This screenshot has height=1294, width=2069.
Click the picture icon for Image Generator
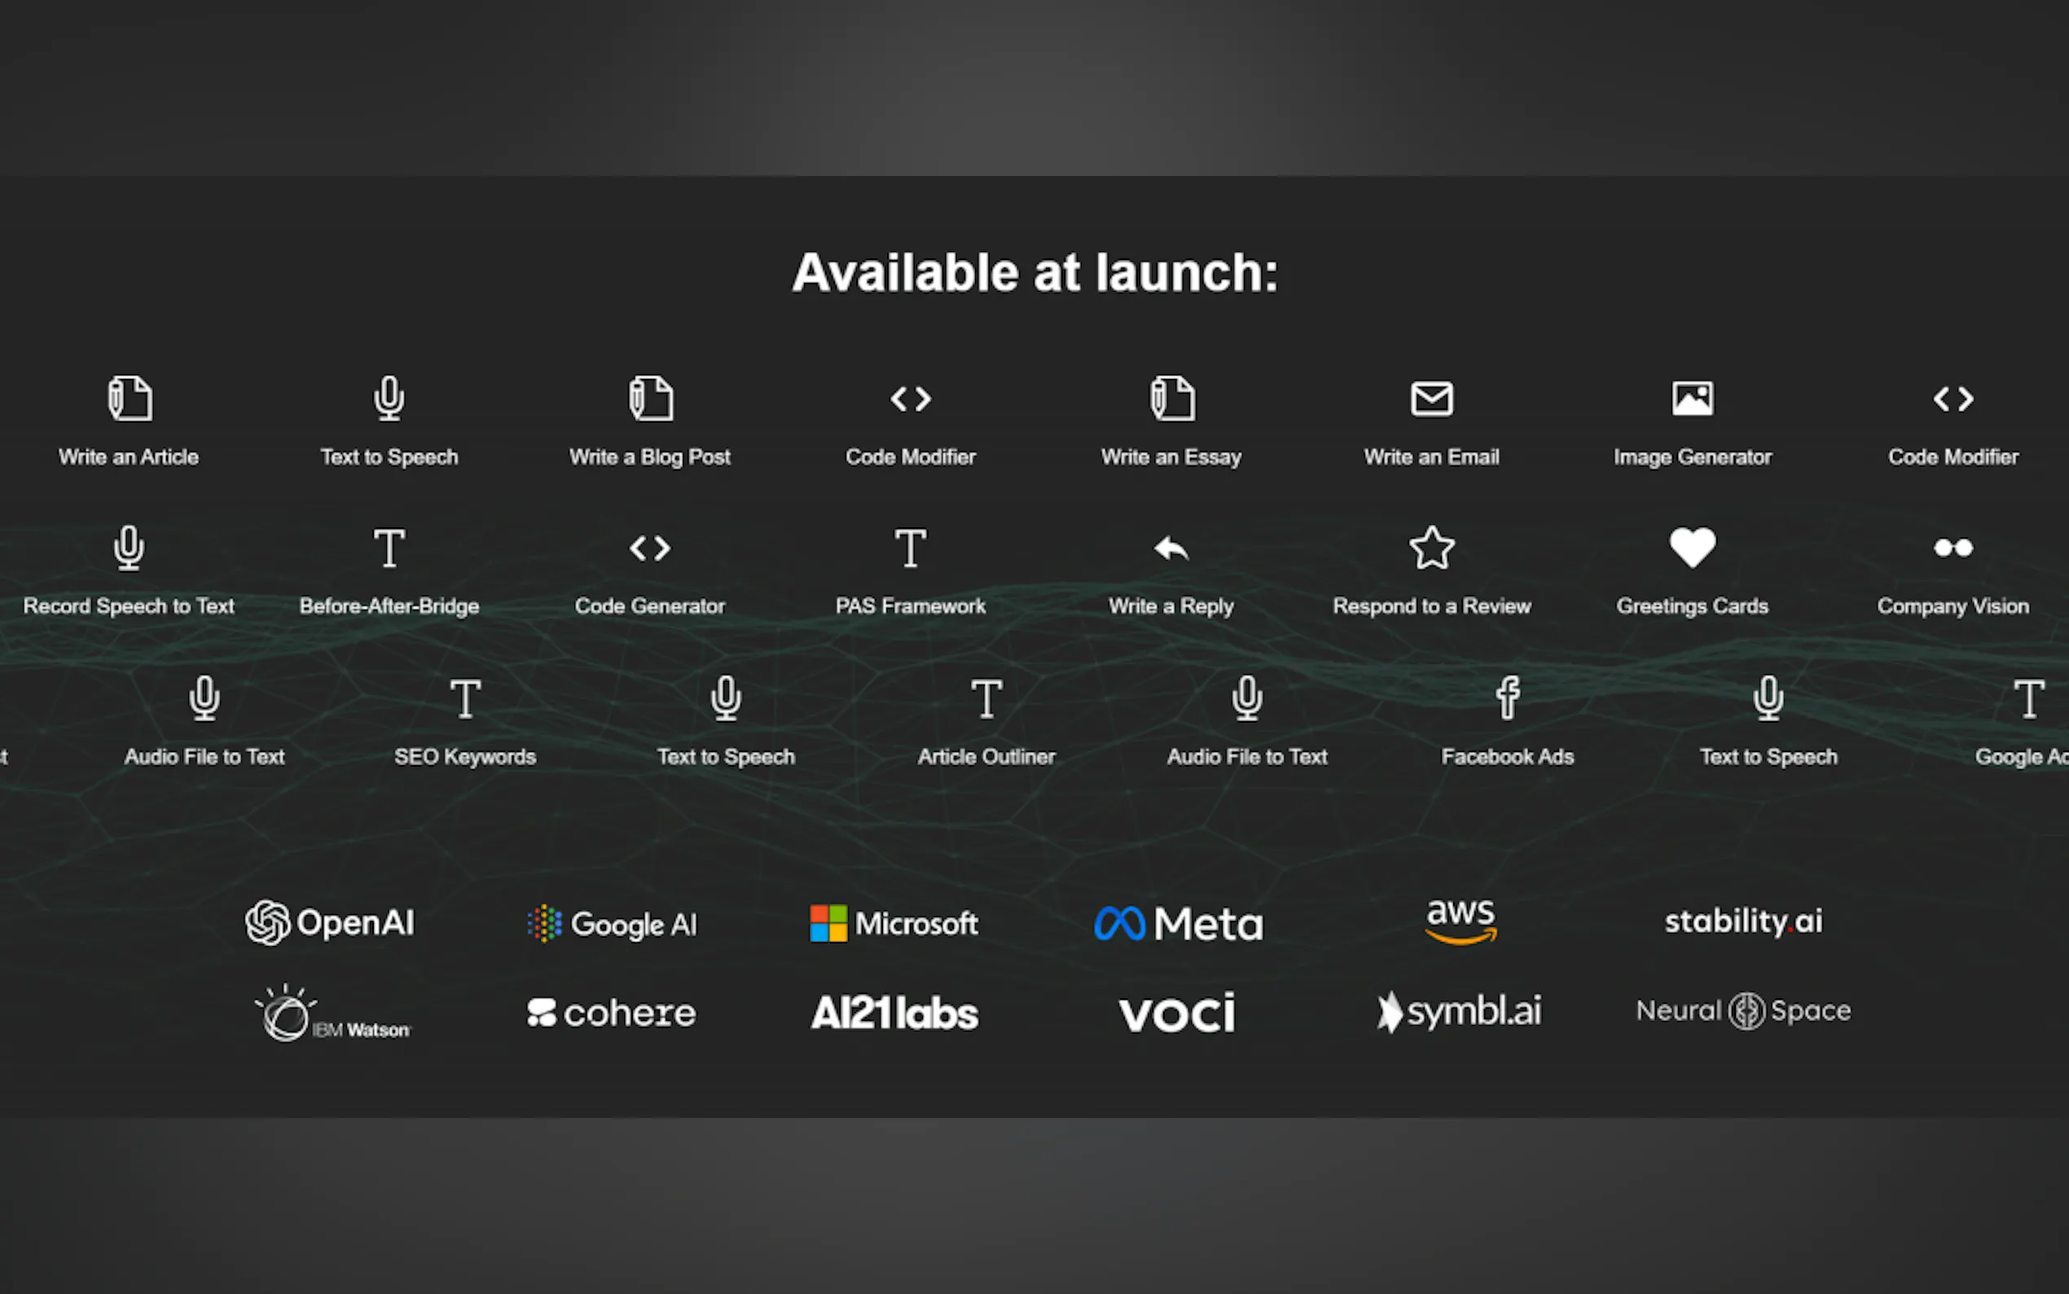[x=1693, y=398]
